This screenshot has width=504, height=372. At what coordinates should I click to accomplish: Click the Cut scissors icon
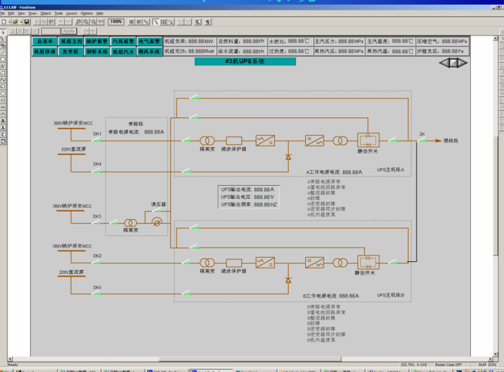pos(36,22)
